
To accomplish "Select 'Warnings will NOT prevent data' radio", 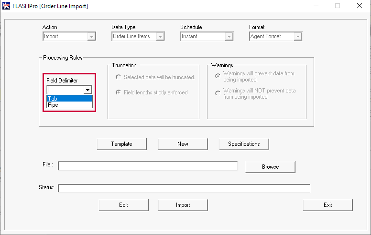I will click(x=218, y=93).
